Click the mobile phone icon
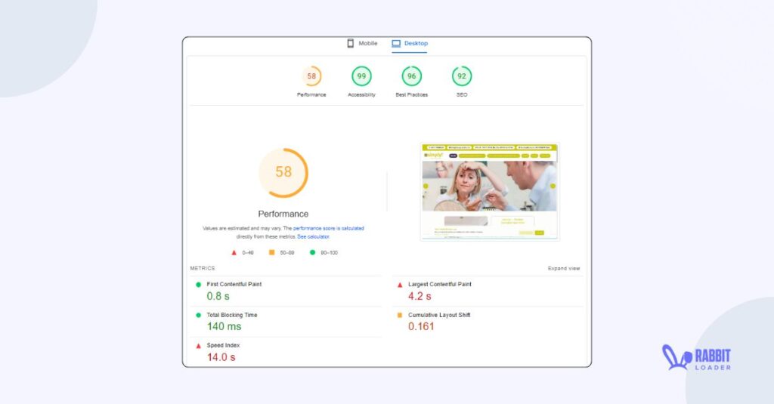774x404 pixels. point(351,43)
